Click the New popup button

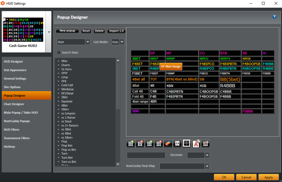pyautogui.click(x=68, y=31)
